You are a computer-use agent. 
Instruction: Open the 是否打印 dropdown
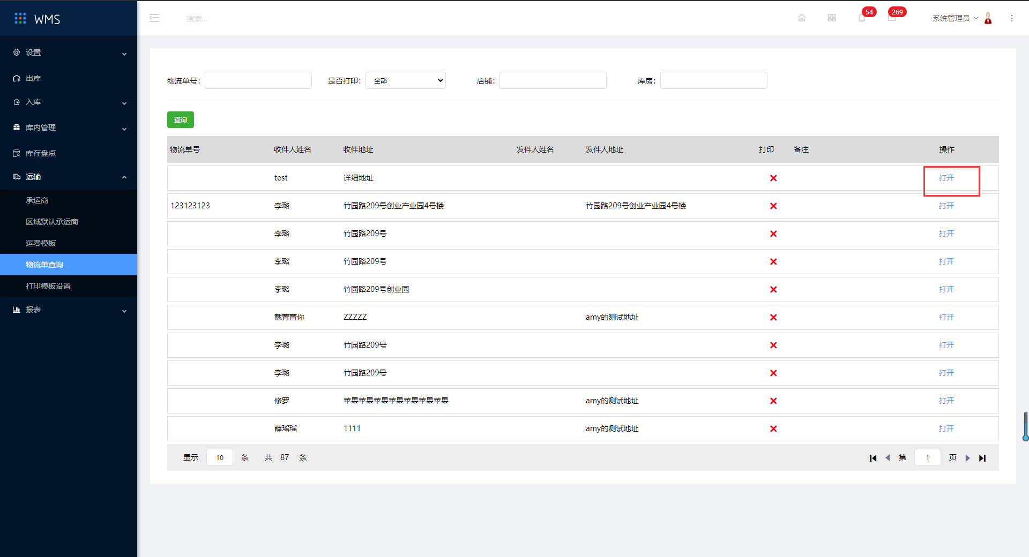point(406,80)
